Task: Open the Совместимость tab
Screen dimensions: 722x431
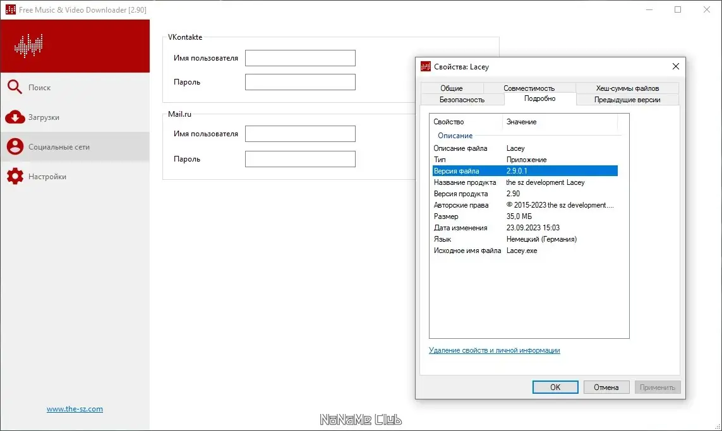Action: [x=529, y=88]
